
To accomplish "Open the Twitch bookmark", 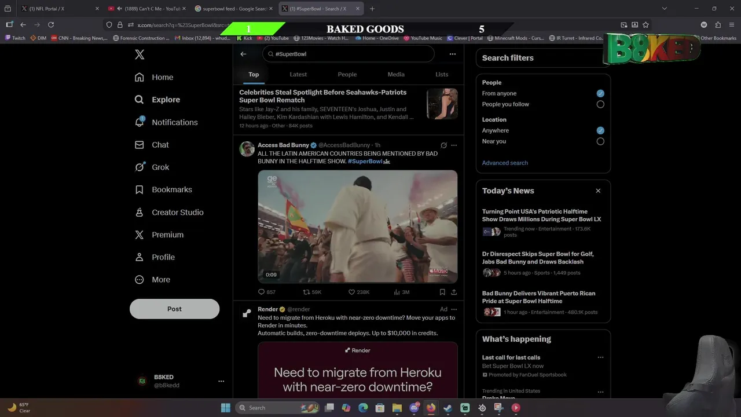I will [15, 38].
